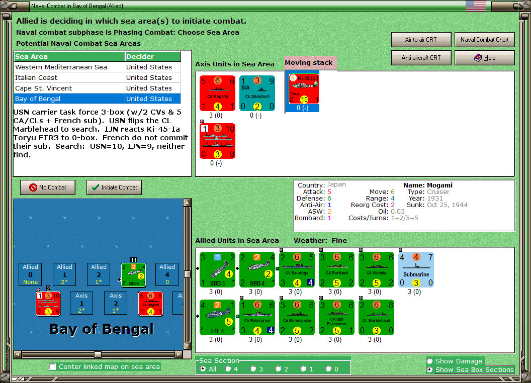The image size is (531, 383).
Task: Choose No Combat
Action: (48, 187)
